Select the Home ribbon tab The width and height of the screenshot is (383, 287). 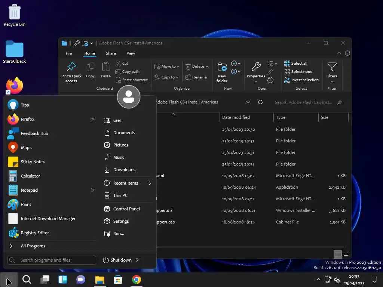(90, 53)
